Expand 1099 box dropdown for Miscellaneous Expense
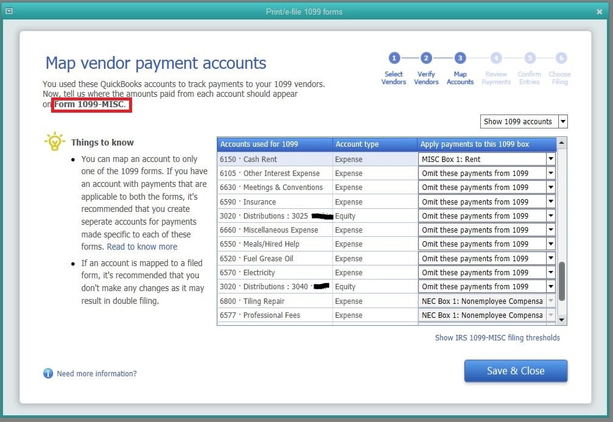Image resolution: width=613 pixels, height=422 pixels. (x=551, y=230)
